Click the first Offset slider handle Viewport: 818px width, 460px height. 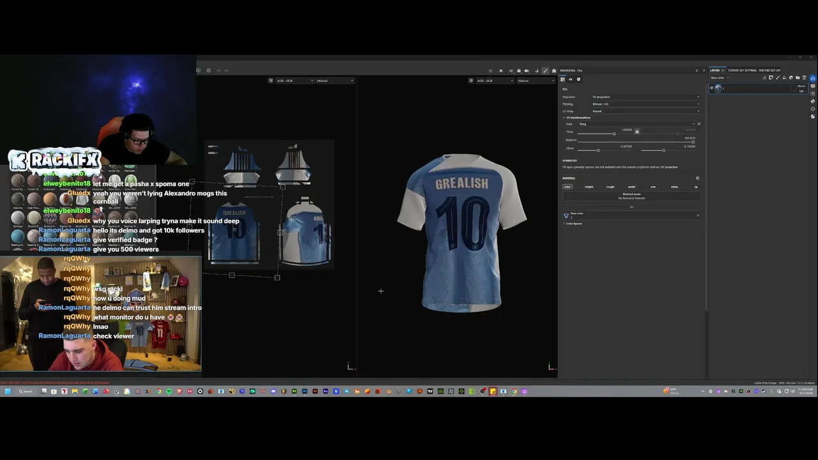(x=598, y=150)
